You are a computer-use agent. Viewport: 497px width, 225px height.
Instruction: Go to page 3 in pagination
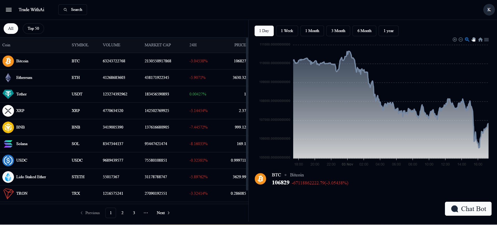[134, 213]
